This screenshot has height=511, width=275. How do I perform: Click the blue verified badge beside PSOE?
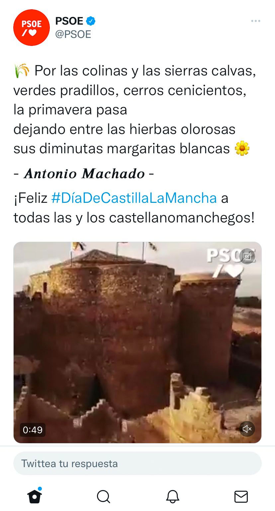click(x=91, y=21)
